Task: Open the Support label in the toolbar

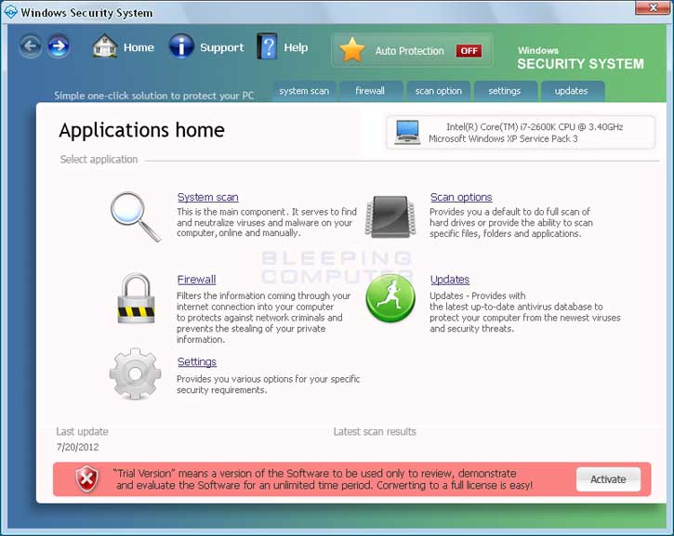Action: click(221, 47)
